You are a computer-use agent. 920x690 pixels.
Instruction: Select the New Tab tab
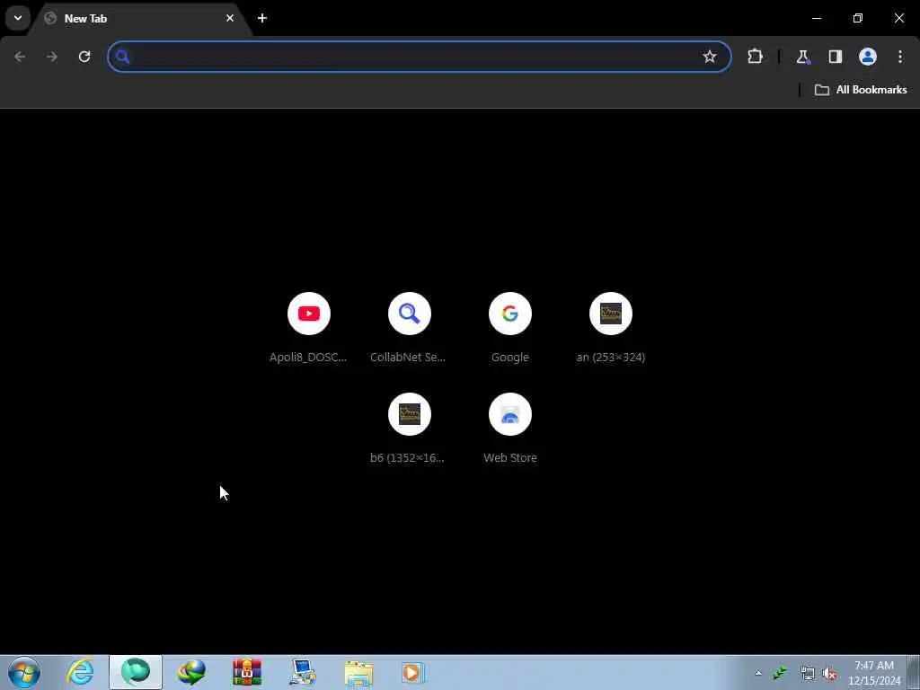(x=141, y=19)
